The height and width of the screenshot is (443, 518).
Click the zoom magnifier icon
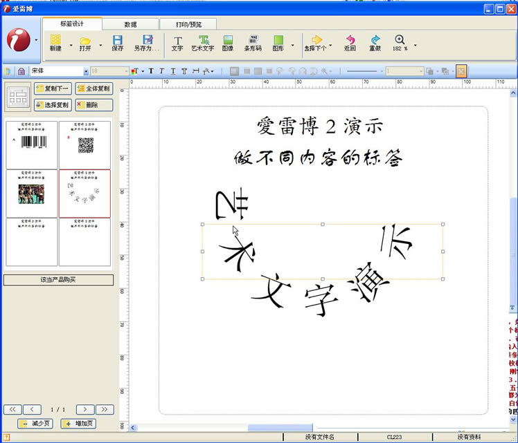400,39
